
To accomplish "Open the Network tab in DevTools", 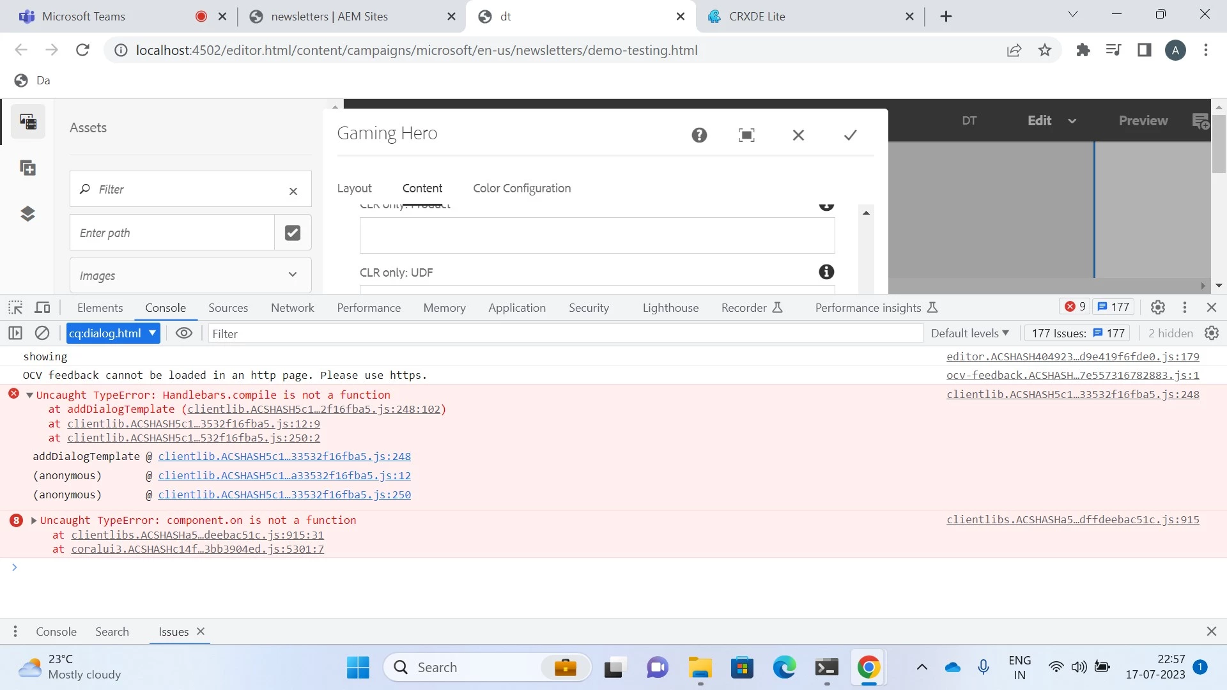I will pyautogui.click(x=292, y=307).
